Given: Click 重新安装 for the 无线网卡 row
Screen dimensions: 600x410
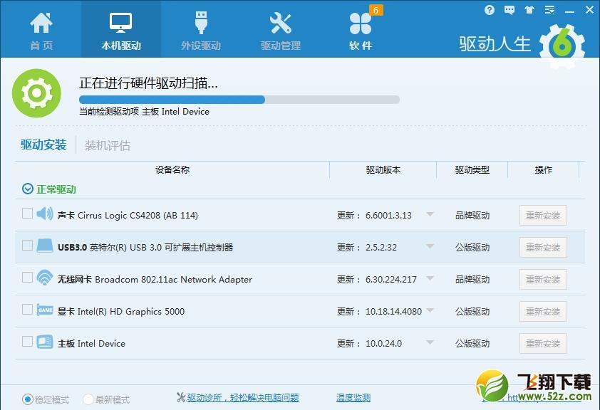Looking at the screenshot, I should point(543,279).
